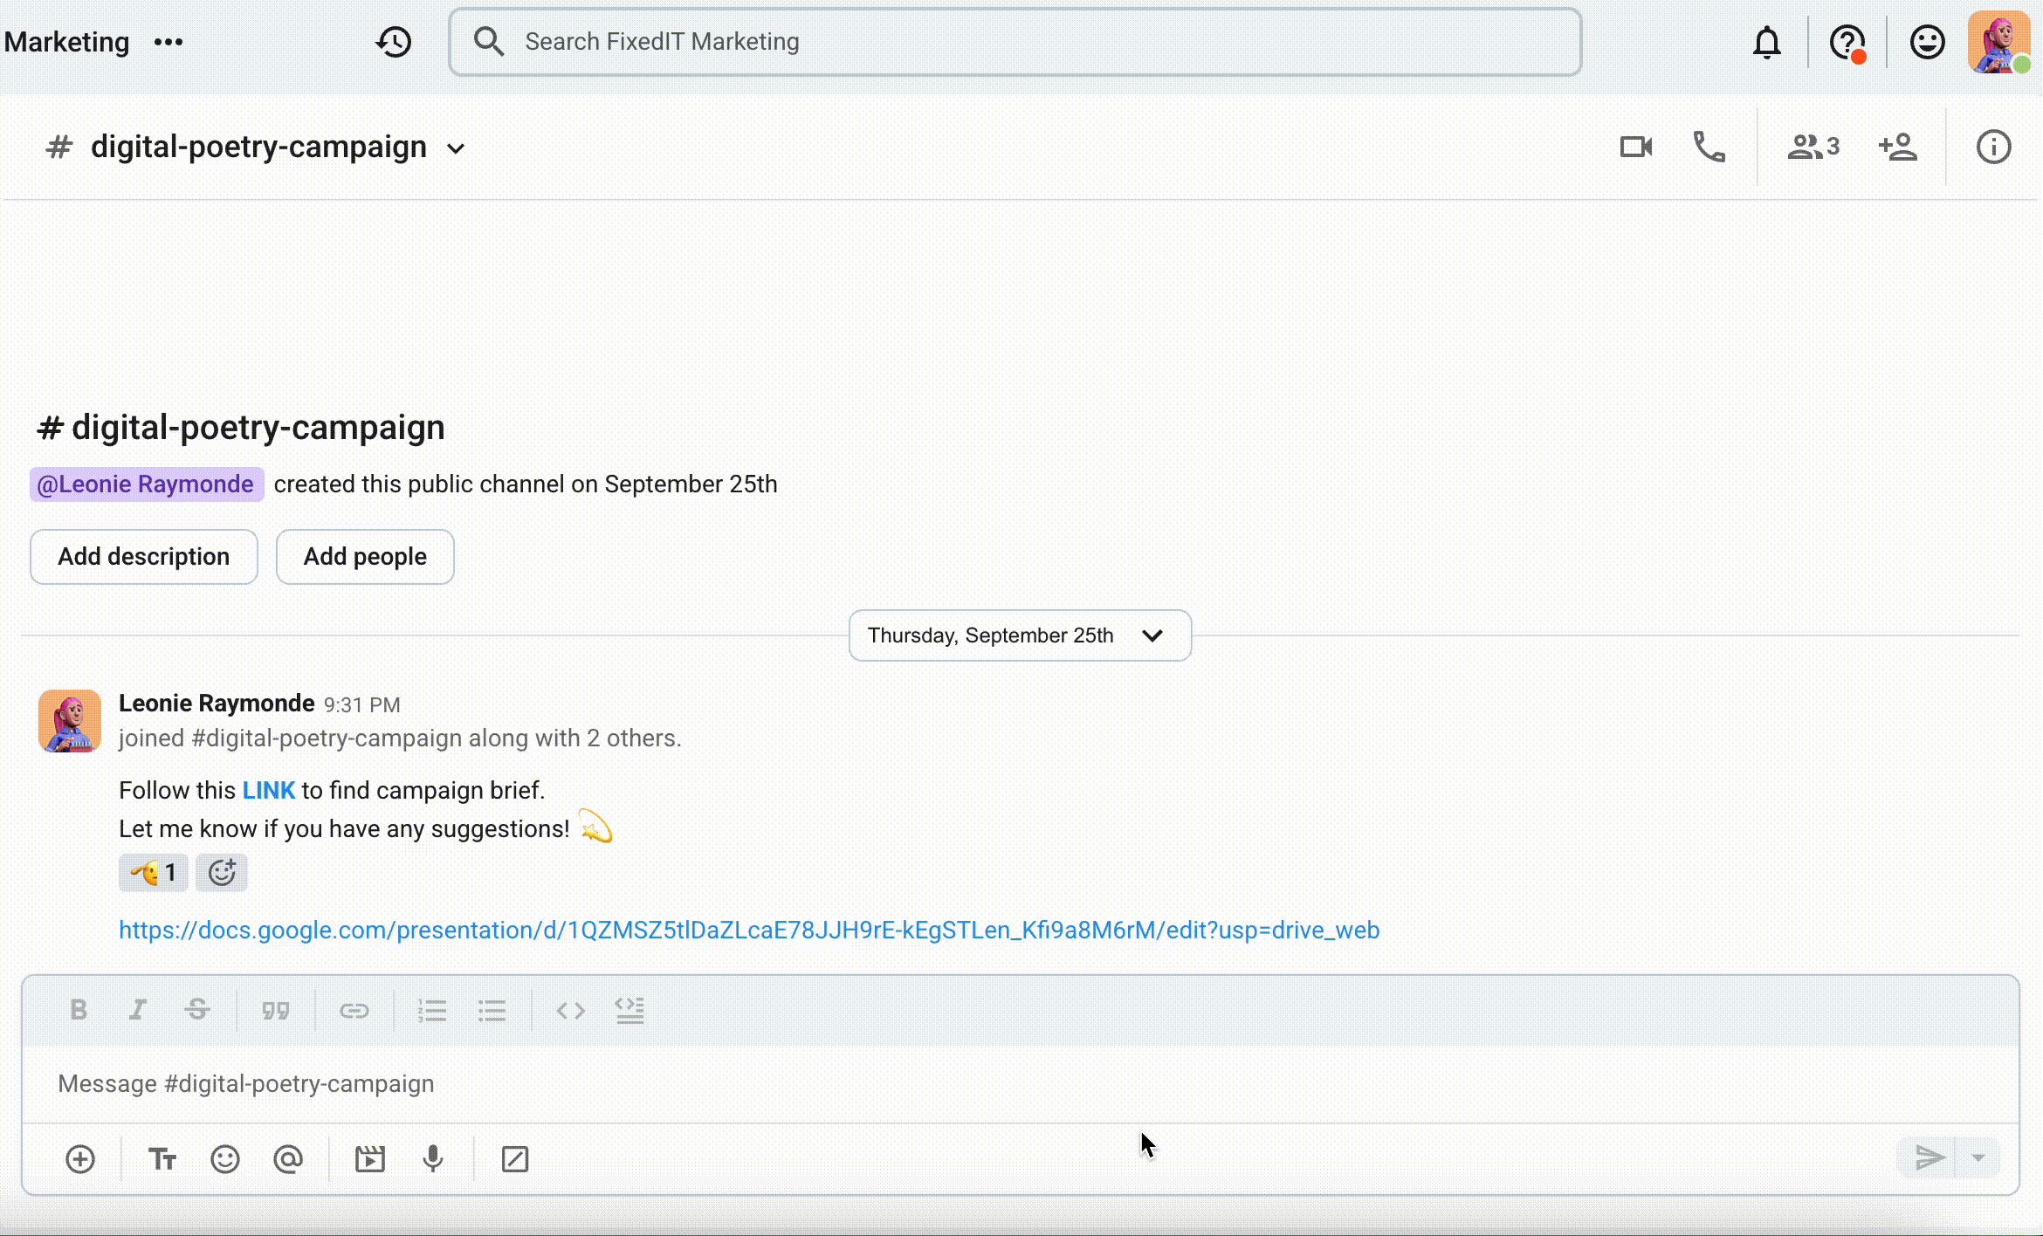This screenshot has height=1236, width=2043.
Task: Open the Thursday, September 25th date dropdown
Action: click(1019, 635)
